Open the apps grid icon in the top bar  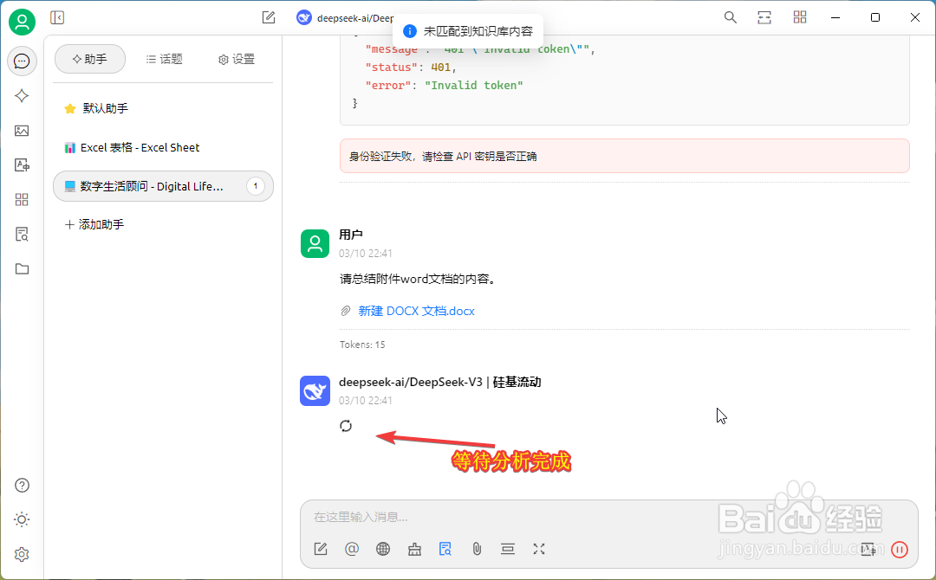(x=800, y=18)
